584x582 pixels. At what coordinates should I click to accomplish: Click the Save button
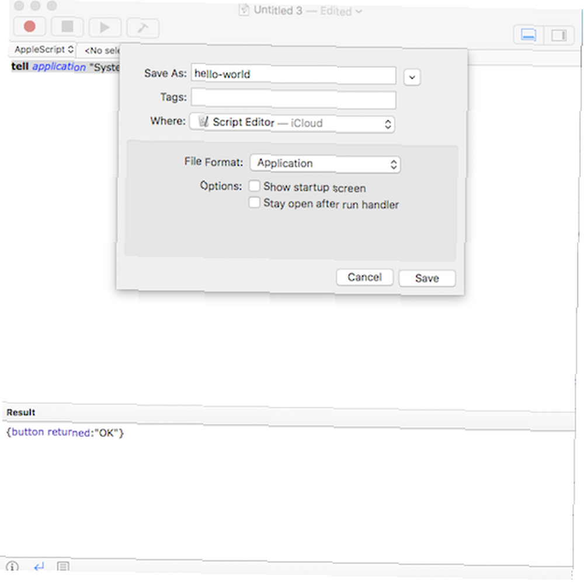point(427,278)
